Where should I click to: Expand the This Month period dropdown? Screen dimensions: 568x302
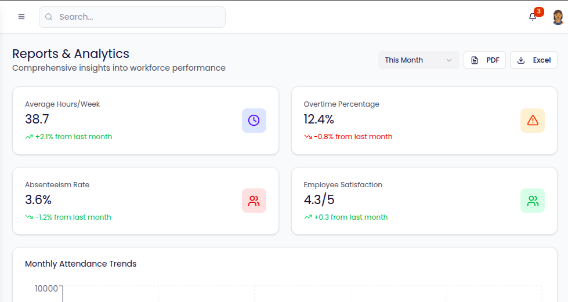418,60
